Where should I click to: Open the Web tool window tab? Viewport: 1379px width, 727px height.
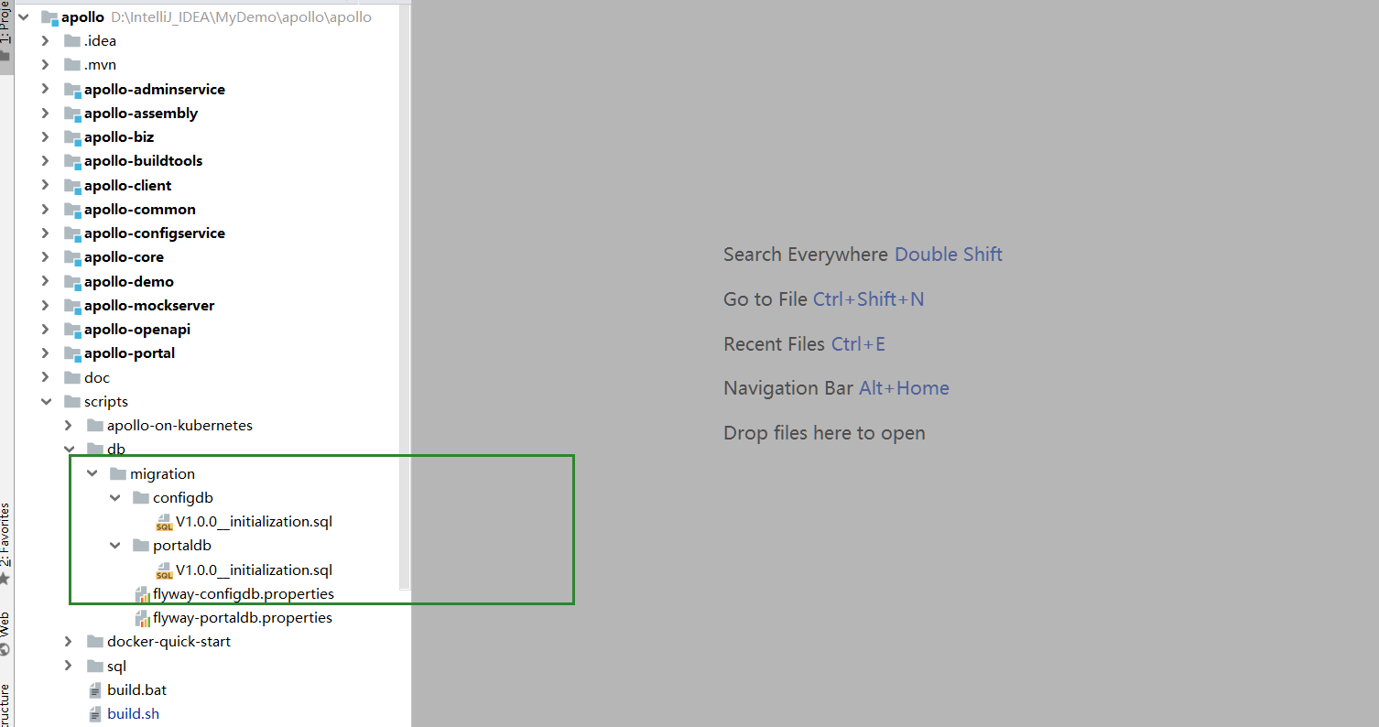pos(5,633)
